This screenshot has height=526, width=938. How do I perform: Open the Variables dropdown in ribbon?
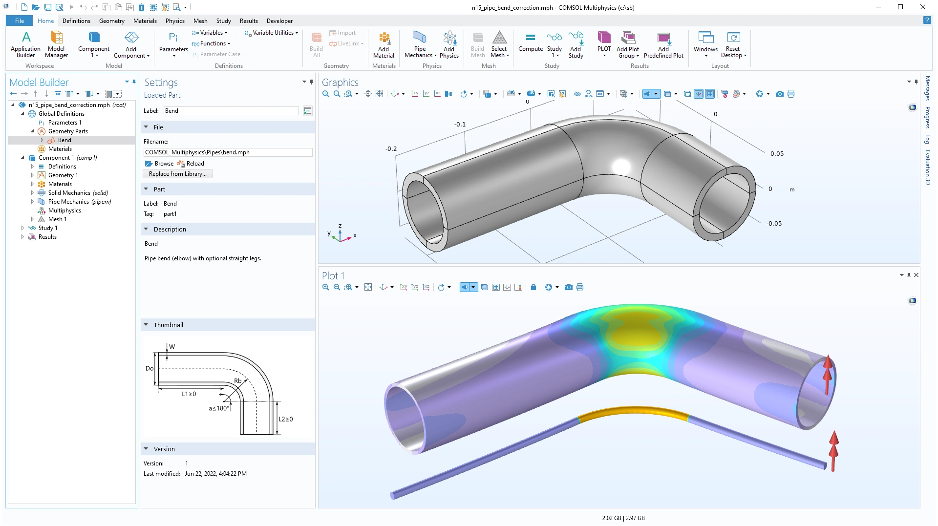click(x=211, y=33)
